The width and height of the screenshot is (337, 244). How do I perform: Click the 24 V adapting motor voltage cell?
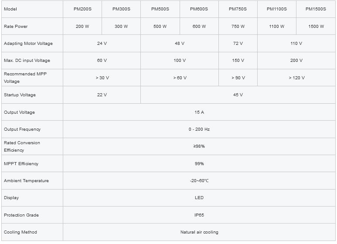tap(102, 44)
